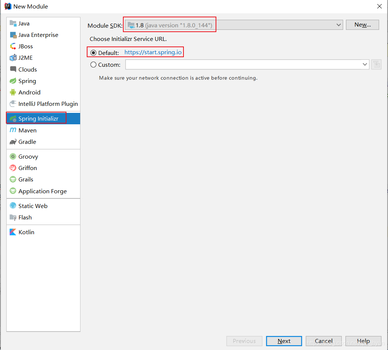Select Griffon in the module list
Screen dimensions: 388x350
(43, 168)
